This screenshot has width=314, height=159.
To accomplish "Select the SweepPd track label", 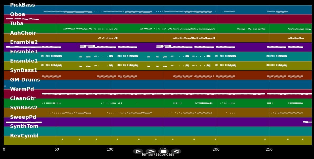I will pyautogui.click(x=23, y=117).
